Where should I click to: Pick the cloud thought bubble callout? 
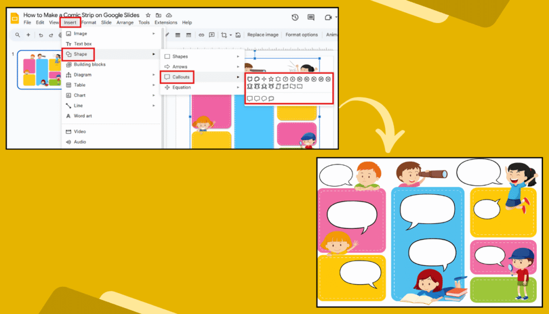(271, 98)
